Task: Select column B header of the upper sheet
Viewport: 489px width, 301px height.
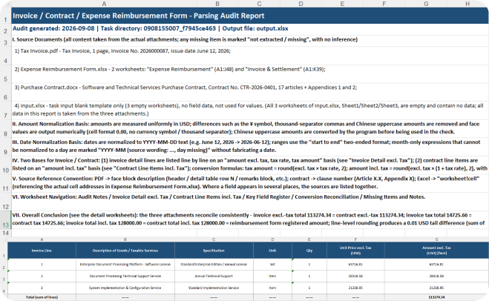Action: tap(217, 4)
